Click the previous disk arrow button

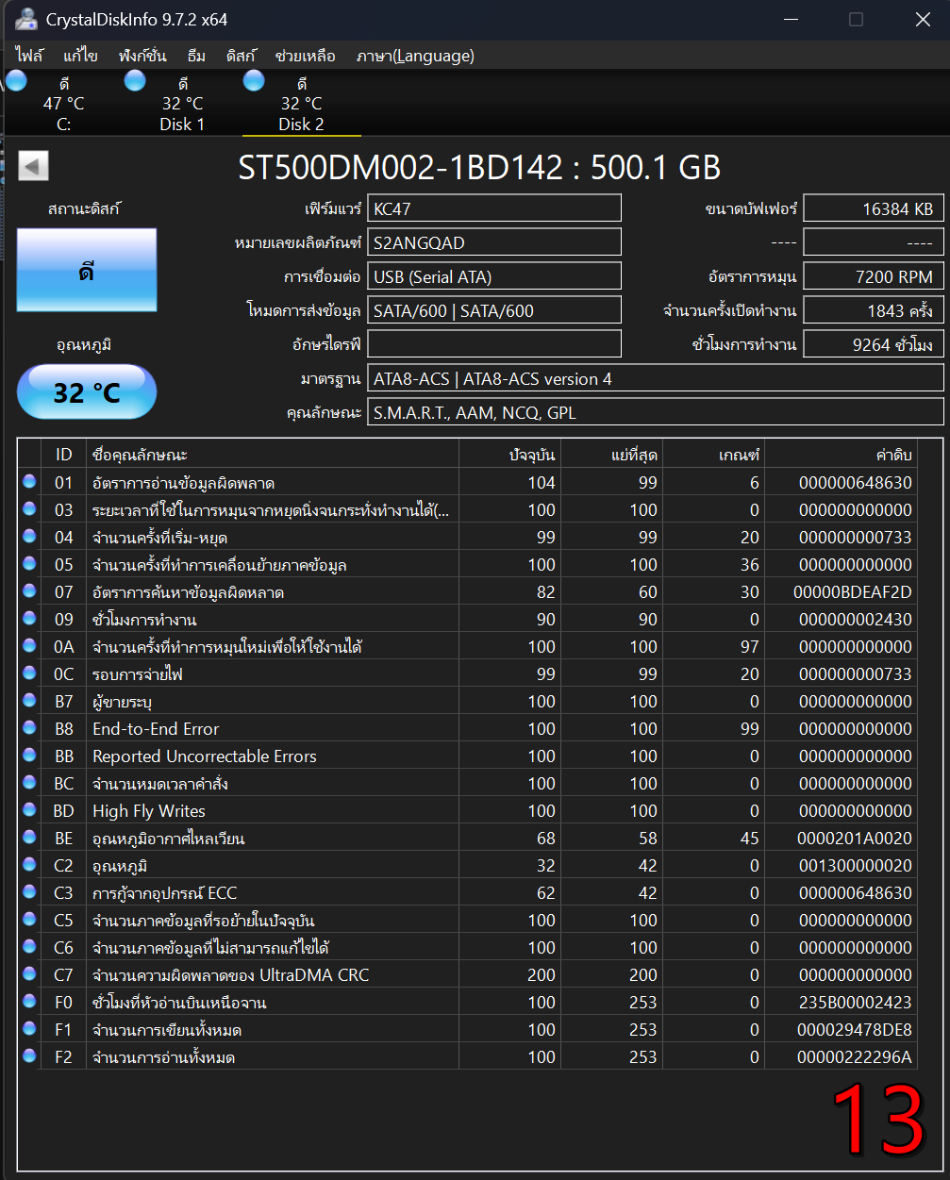pyautogui.click(x=33, y=167)
